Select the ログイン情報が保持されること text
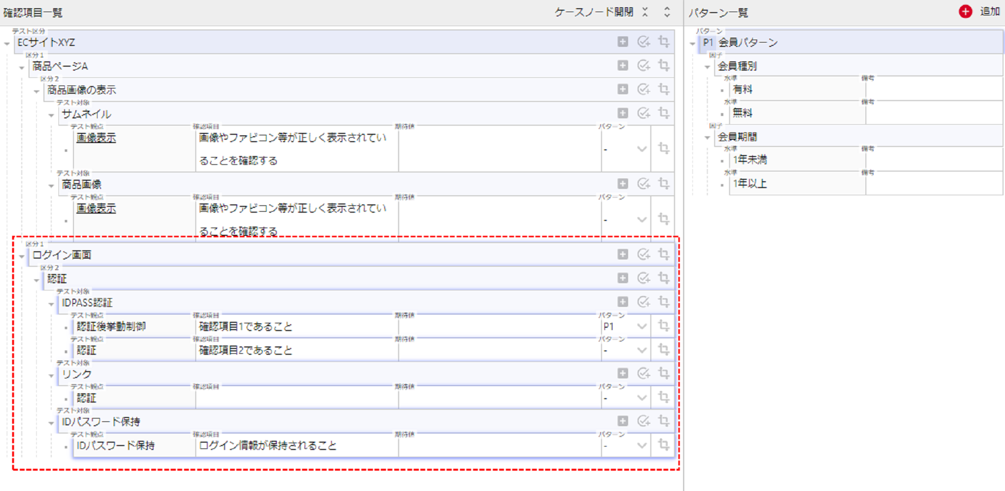 (x=268, y=446)
